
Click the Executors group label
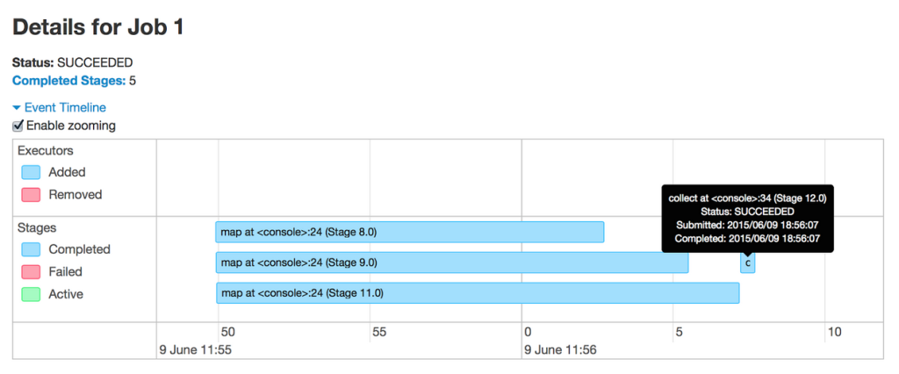46,151
